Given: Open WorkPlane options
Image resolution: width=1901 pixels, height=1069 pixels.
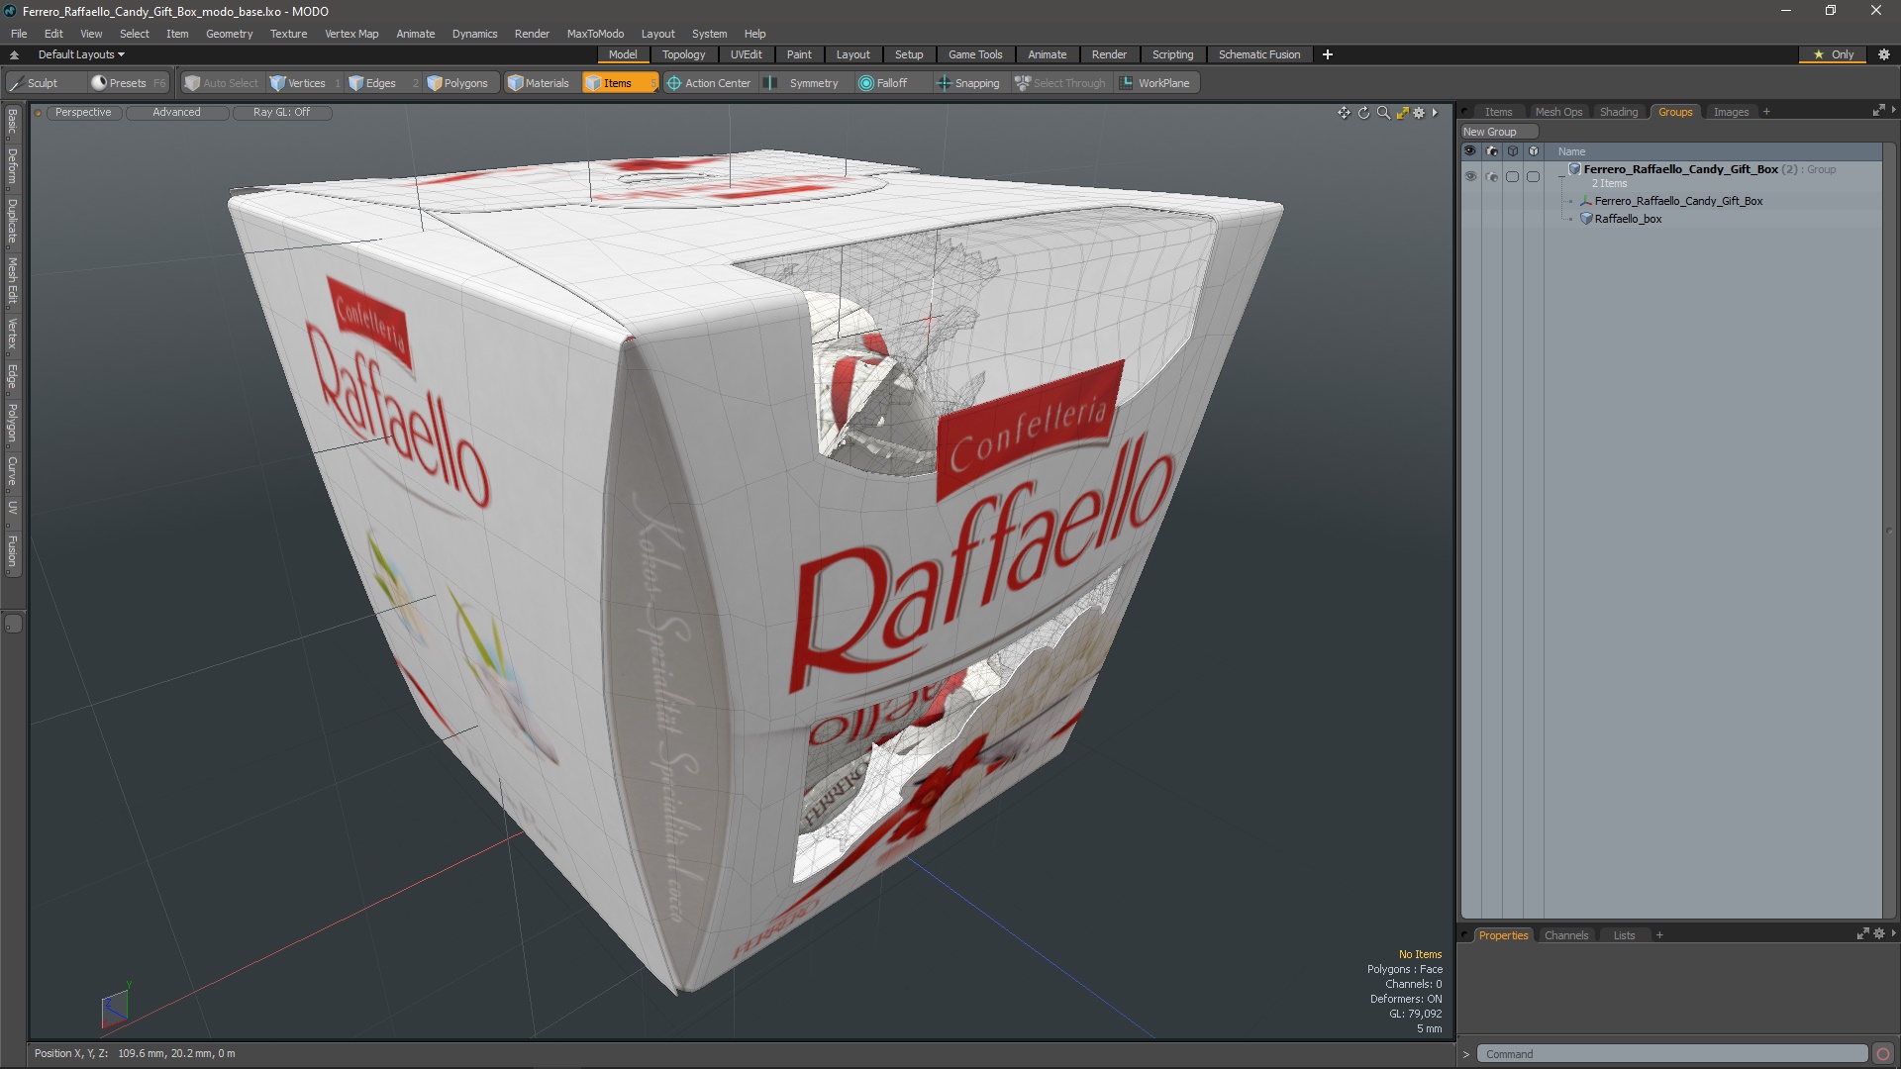Looking at the screenshot, I should coord(1155,83).
